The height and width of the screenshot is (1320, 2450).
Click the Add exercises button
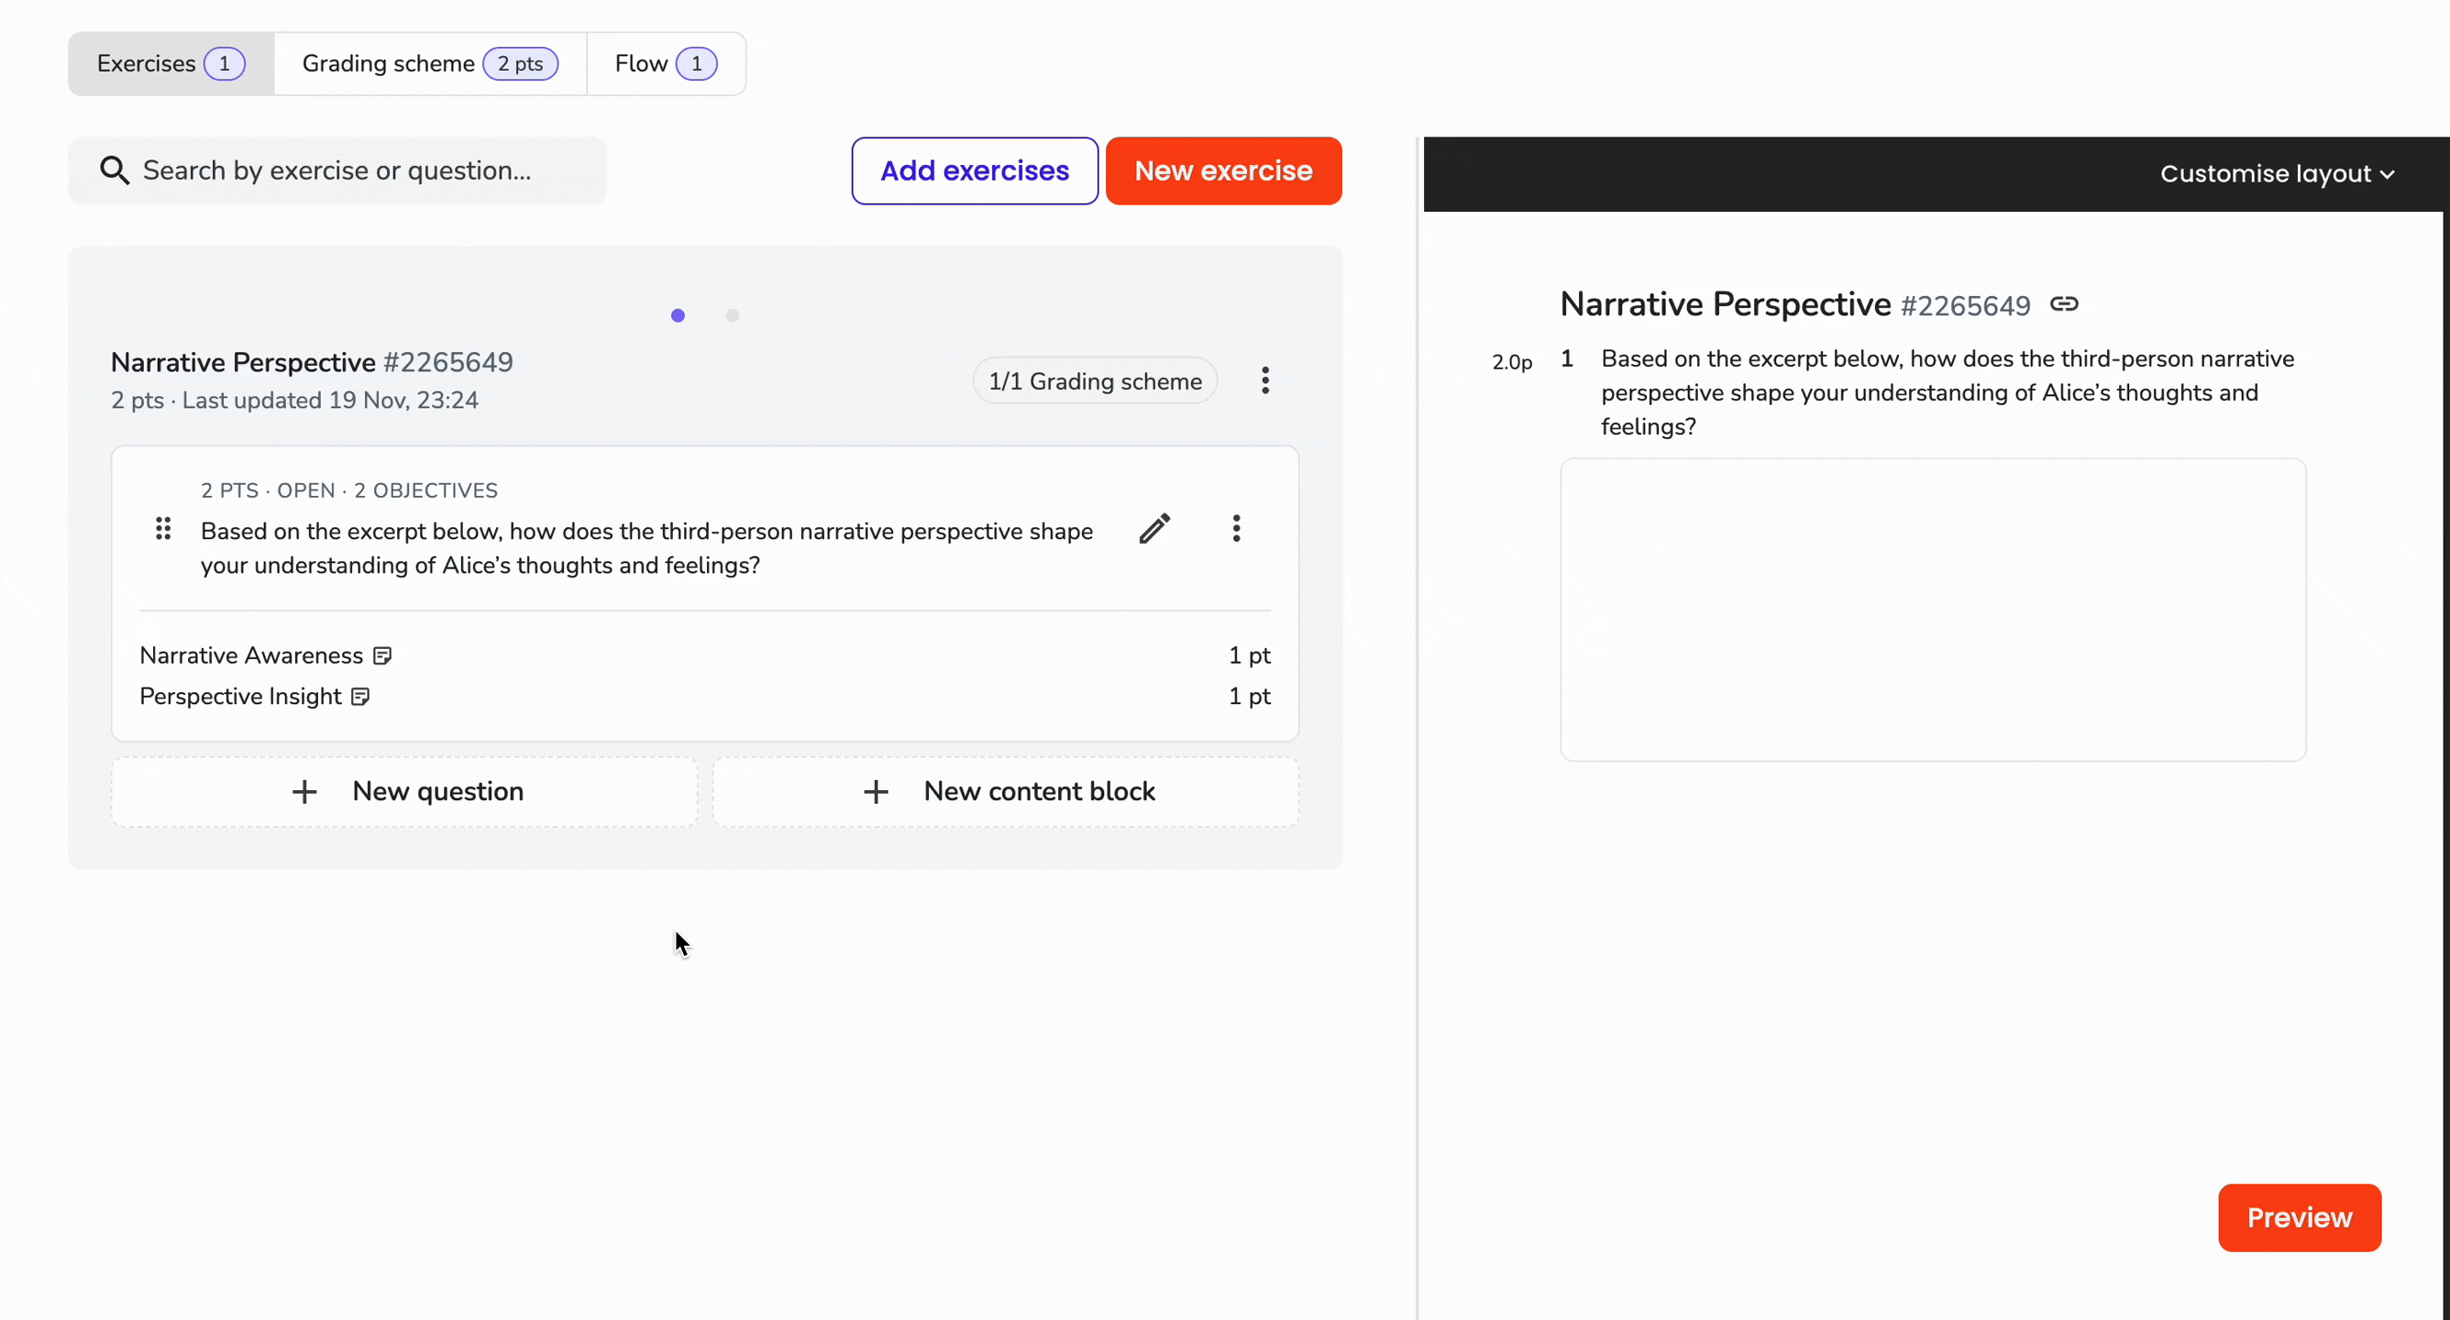coord(974,170)
